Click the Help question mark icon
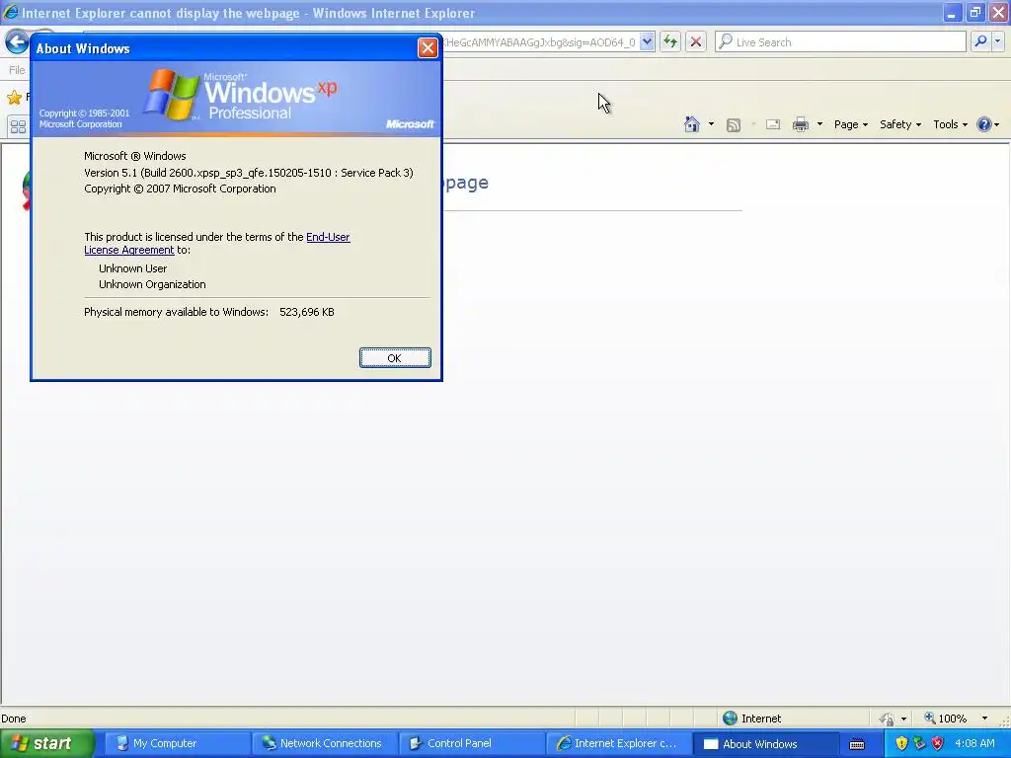 pyautogui.click(x=984, y=124)
